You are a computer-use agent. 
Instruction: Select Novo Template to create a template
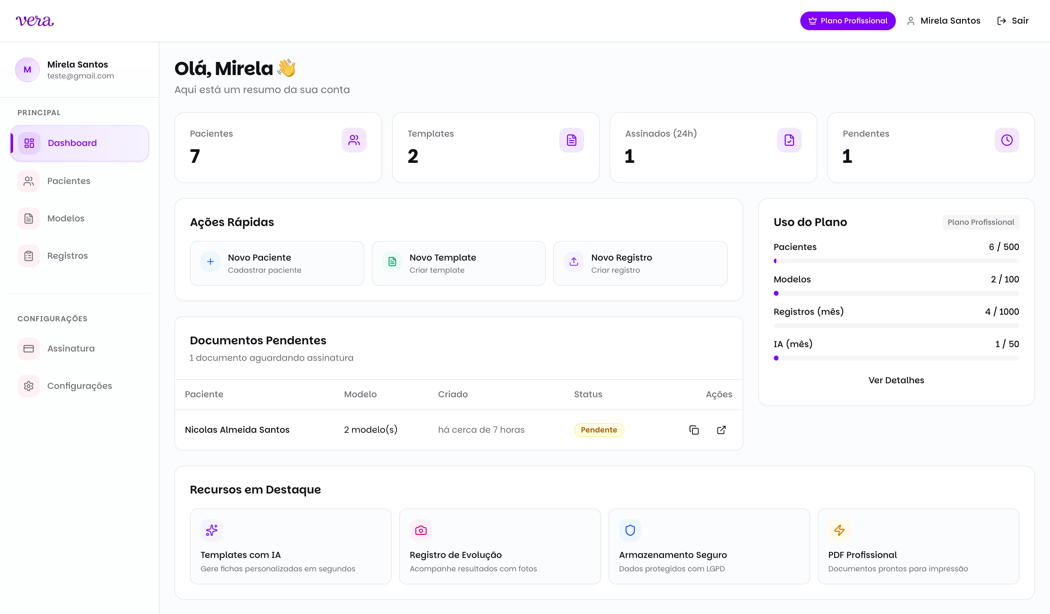[x=458, y=263]
